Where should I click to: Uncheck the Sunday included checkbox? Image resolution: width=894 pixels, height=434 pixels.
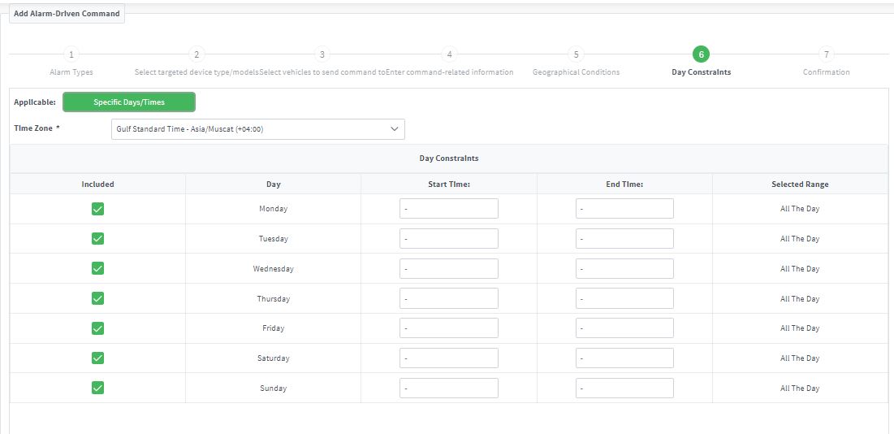(x=97, y=388)
